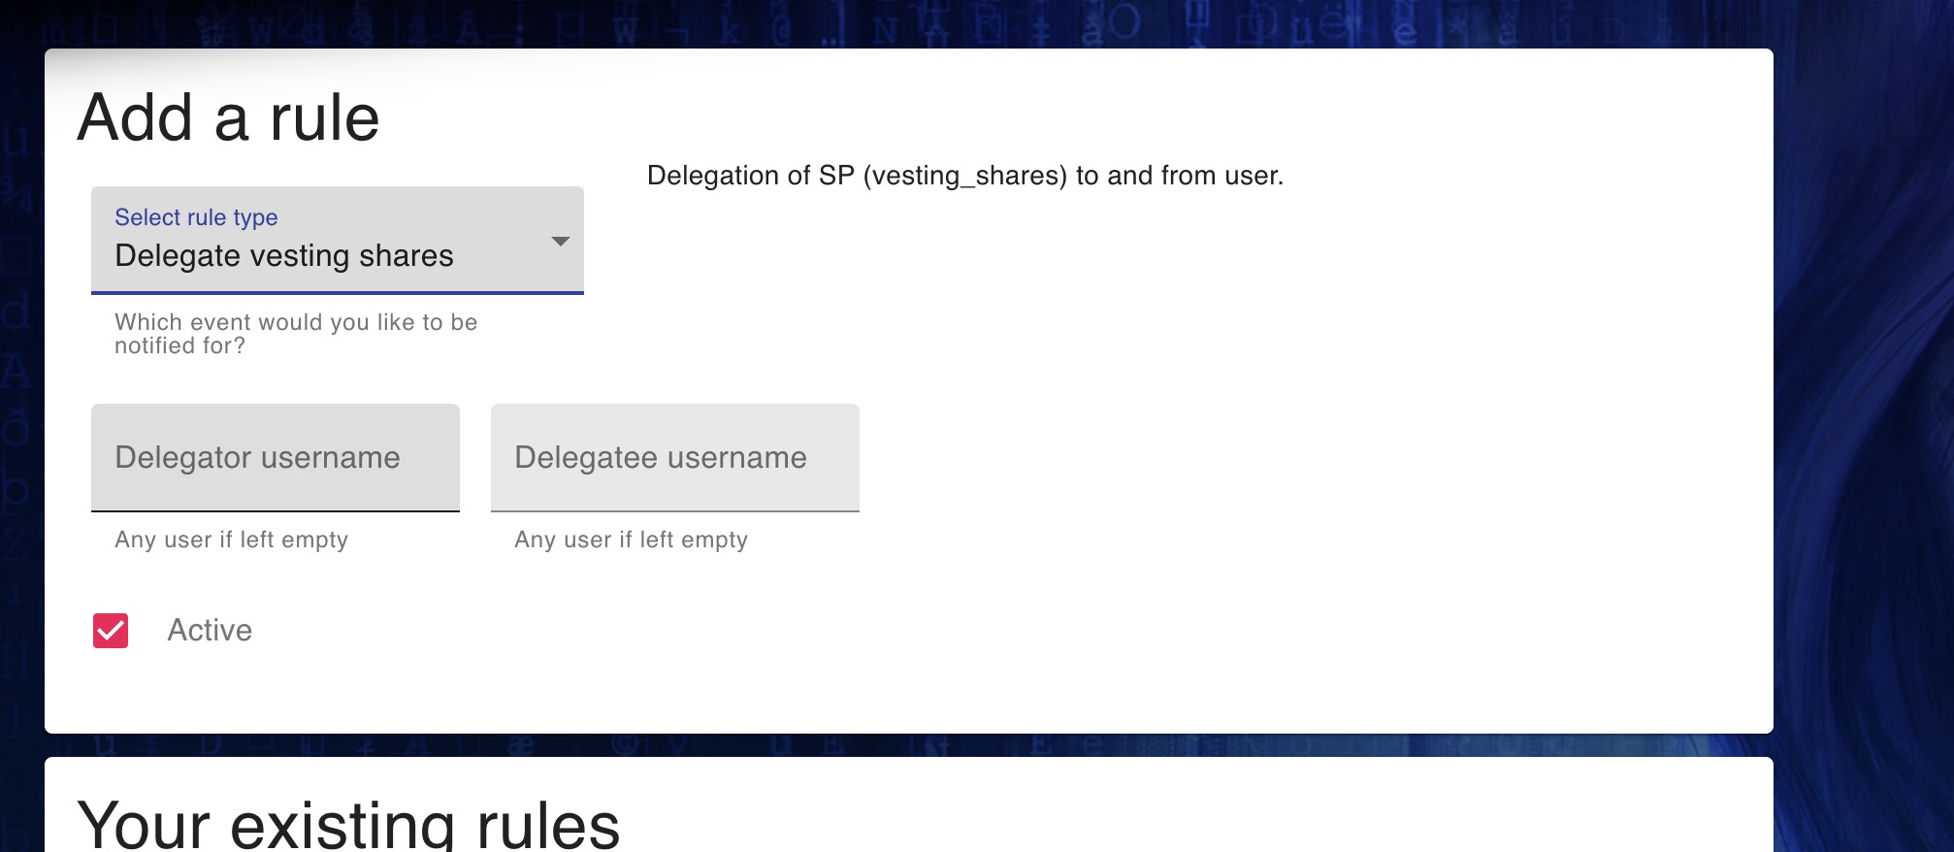
Task: Focus the Delegatee username field
Action: [x=675, y=458]
